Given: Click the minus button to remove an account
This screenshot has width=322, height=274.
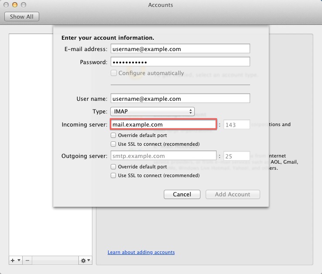Looking at the screenshot, I should 27,260.
